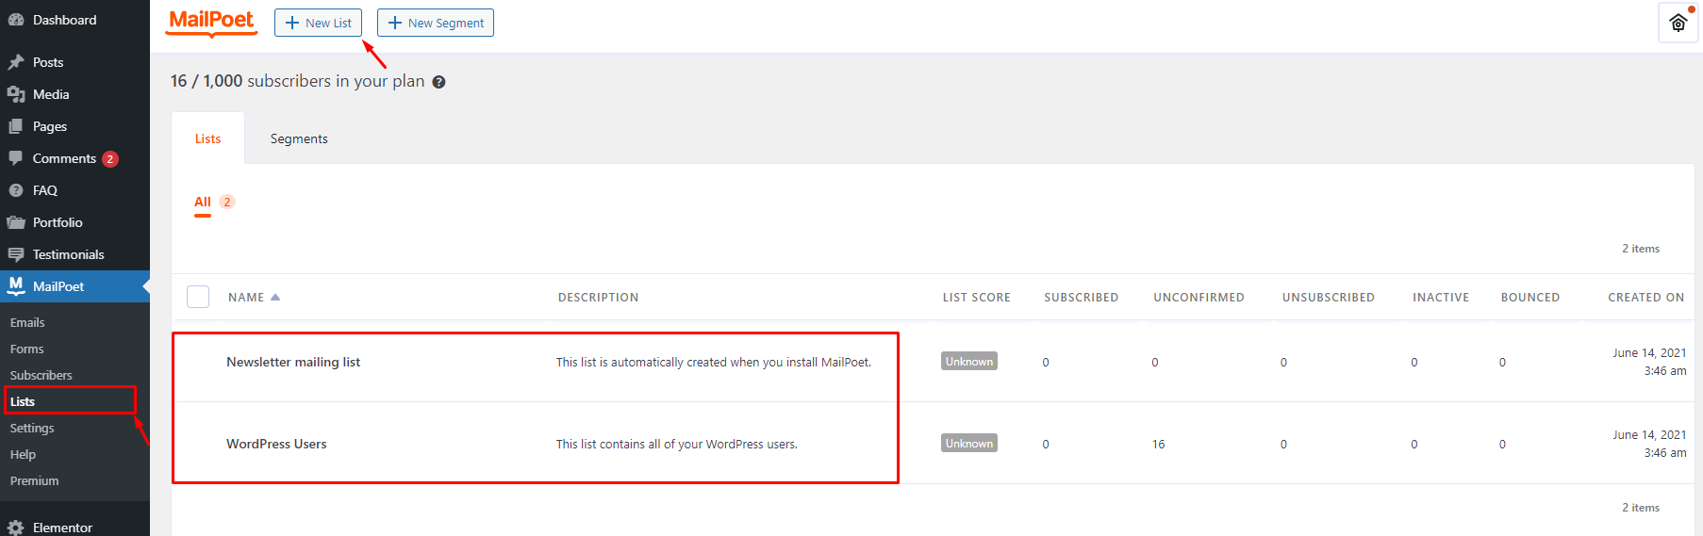Open the Subscribers submenu item

pos(41,375)
